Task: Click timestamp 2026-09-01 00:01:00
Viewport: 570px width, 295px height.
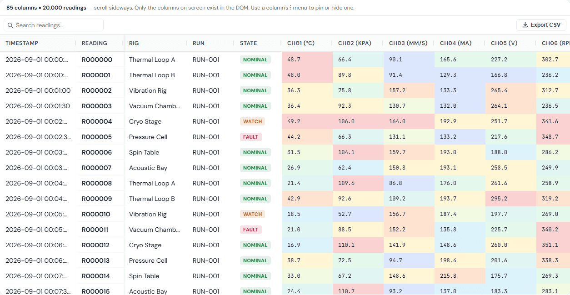Action: coord(38,90)
